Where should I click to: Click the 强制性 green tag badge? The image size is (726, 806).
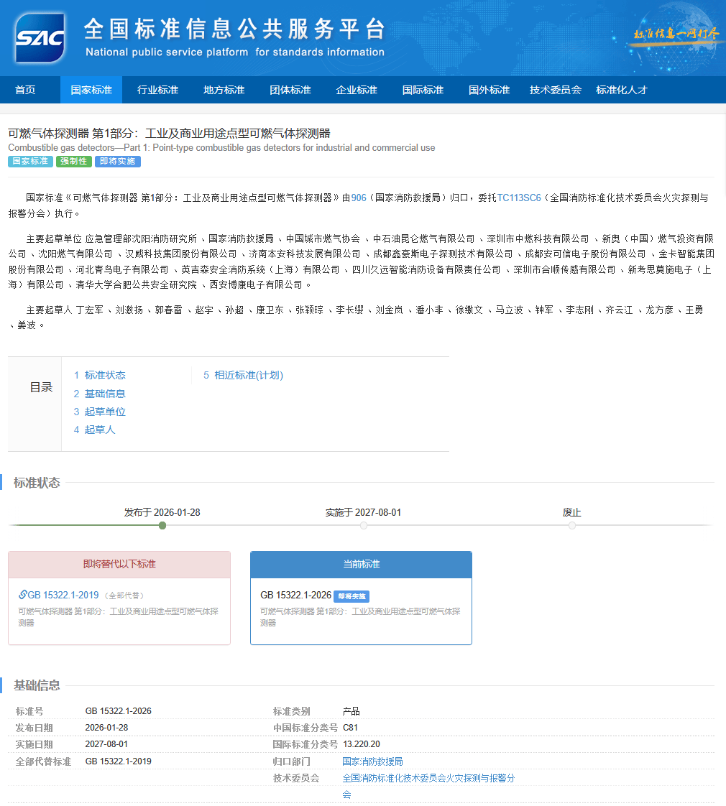click(x=73, y=162)
